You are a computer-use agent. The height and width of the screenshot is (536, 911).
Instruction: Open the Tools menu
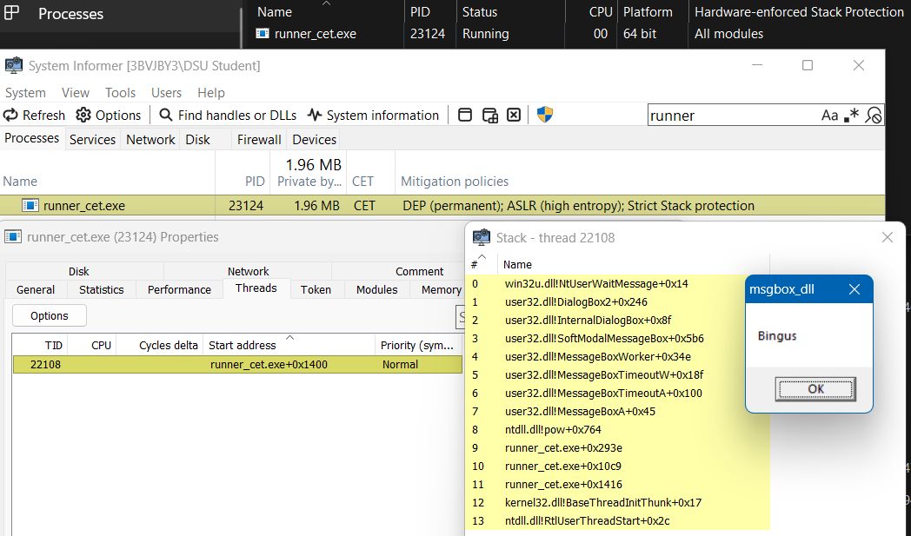[120, 93]
